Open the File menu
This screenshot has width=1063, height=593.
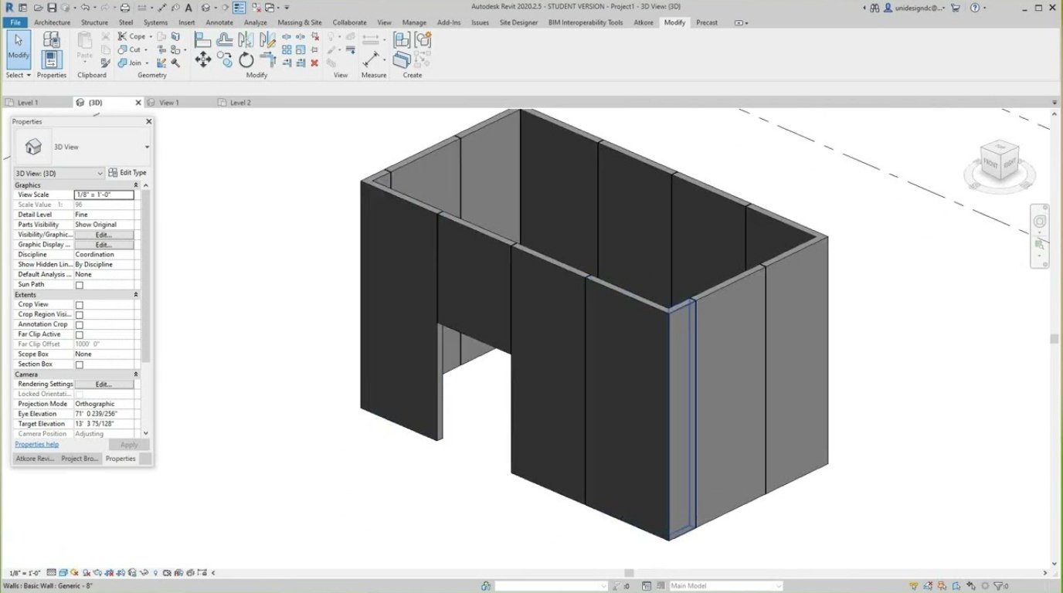15,22
